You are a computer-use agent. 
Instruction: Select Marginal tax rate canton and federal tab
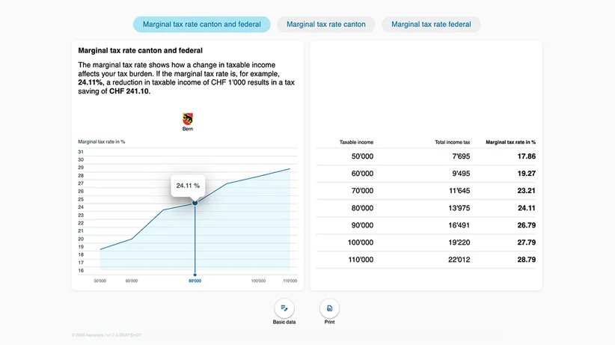pos(201,25)
